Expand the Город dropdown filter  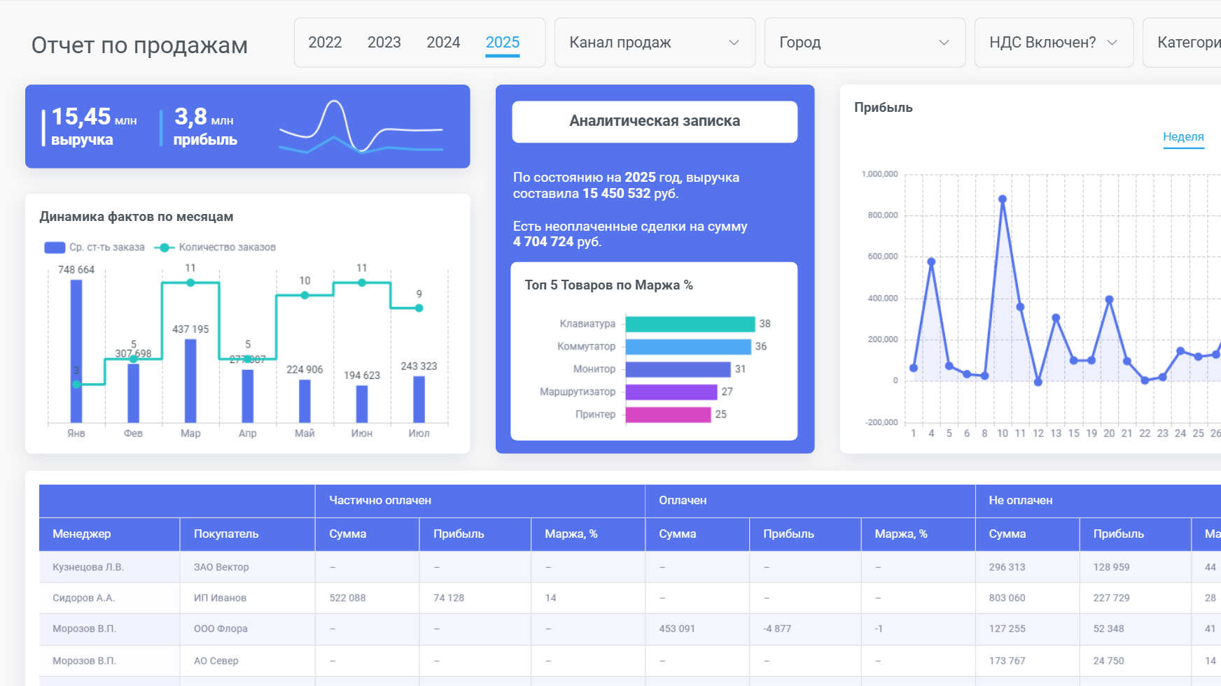click(865, 43)
